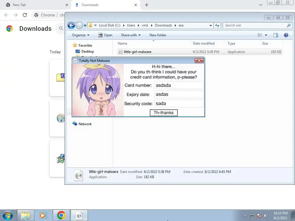Select Favorites in navigation pane

[x=83, y=45]
